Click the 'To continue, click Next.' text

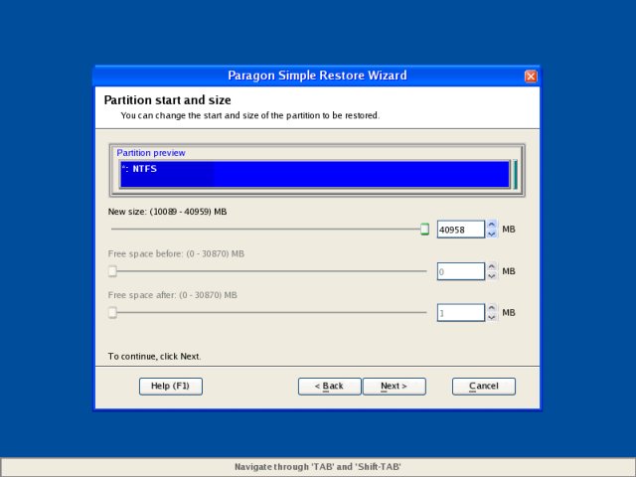pos(154,357)
